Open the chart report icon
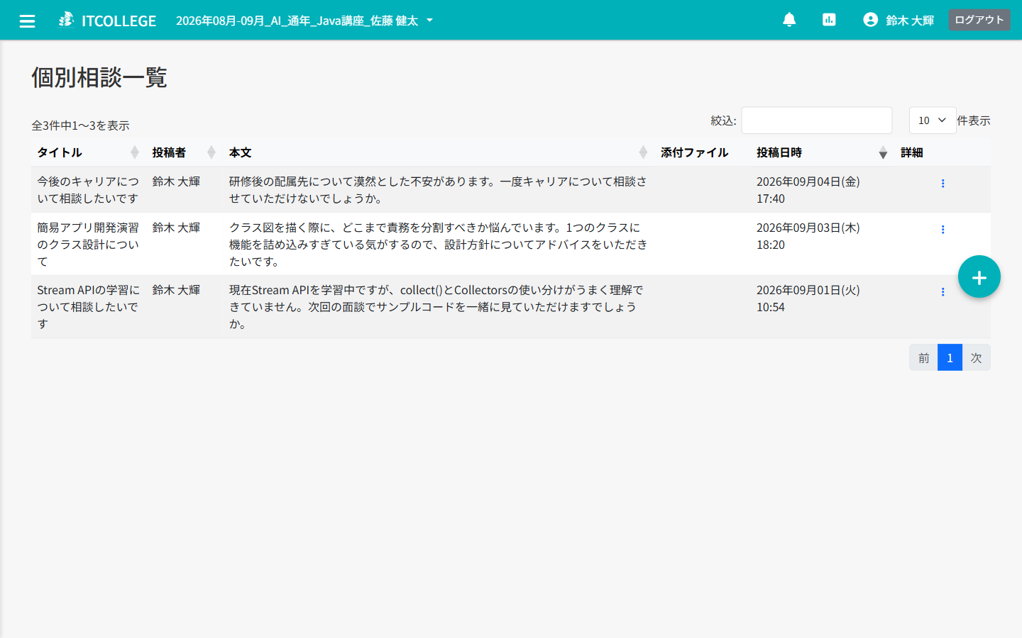 click(829, 20)
